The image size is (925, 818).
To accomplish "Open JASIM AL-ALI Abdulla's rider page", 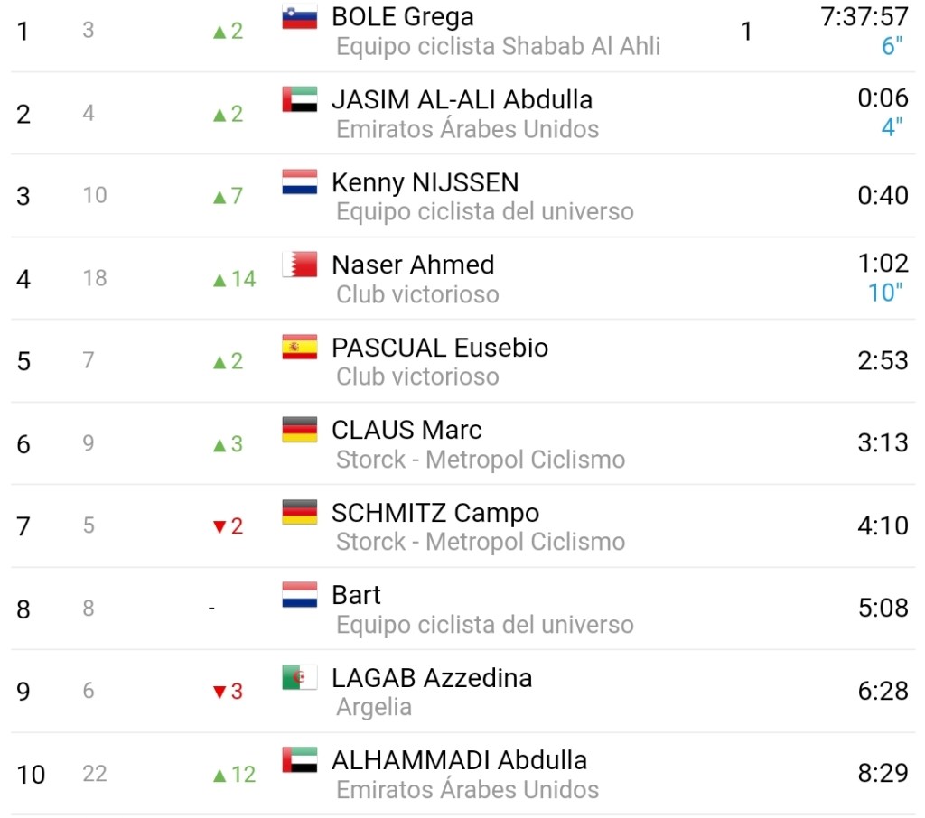I will [462, 99].
